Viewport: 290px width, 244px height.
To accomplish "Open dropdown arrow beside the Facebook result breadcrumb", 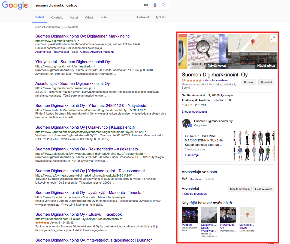I will tap(121, 219).
